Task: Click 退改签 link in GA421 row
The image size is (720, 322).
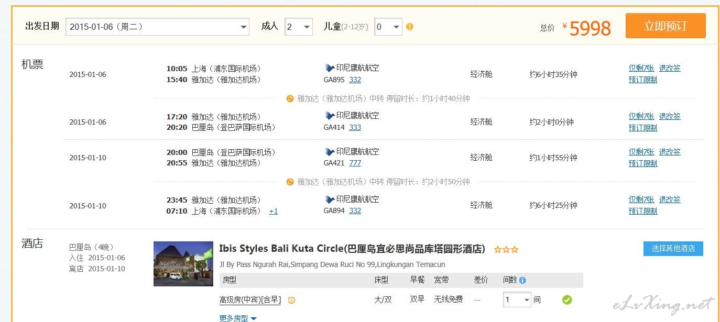Action: (670, 152)
